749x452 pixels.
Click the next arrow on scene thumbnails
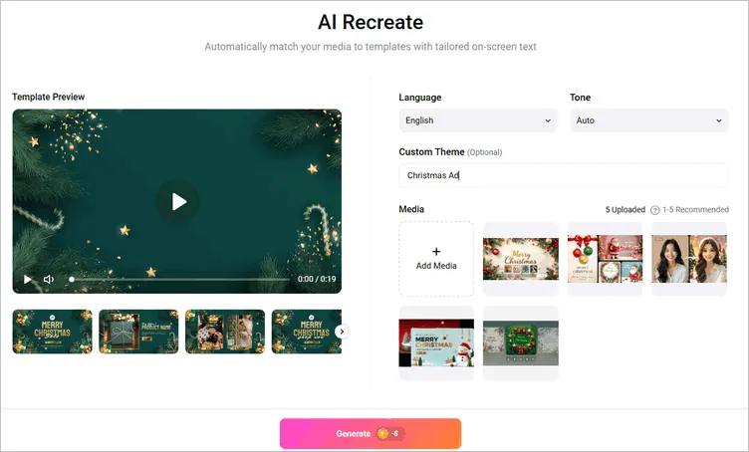pyautogui.click(x=342, y=332)
